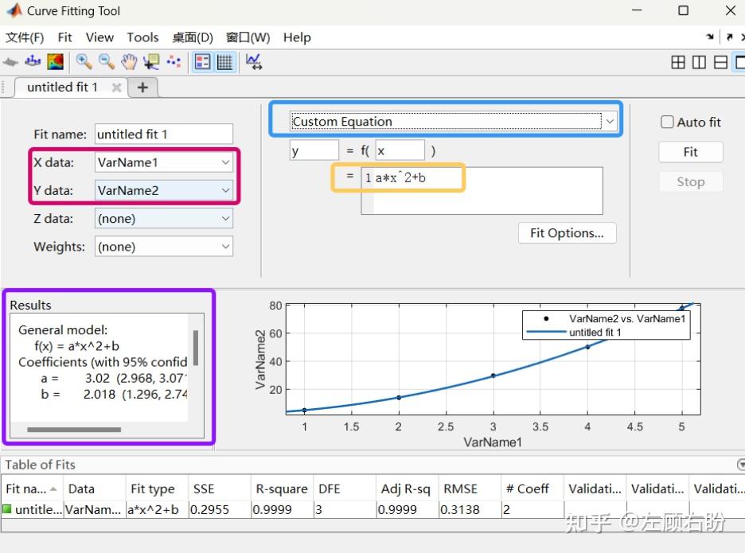Open the 桌面(D) menu

(x=193, y=37)
